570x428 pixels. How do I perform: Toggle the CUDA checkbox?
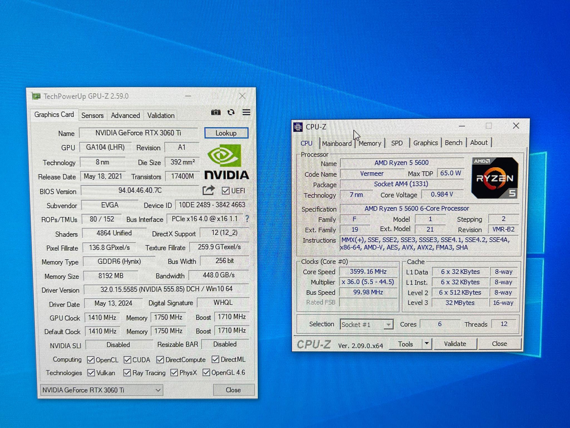127,360
